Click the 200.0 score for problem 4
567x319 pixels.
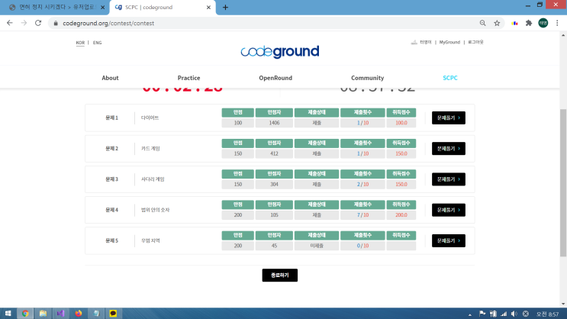[401, 215]
